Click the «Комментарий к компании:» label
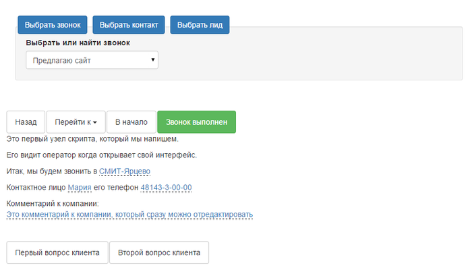This screenshot has width=472, height=272. point(53,203)
